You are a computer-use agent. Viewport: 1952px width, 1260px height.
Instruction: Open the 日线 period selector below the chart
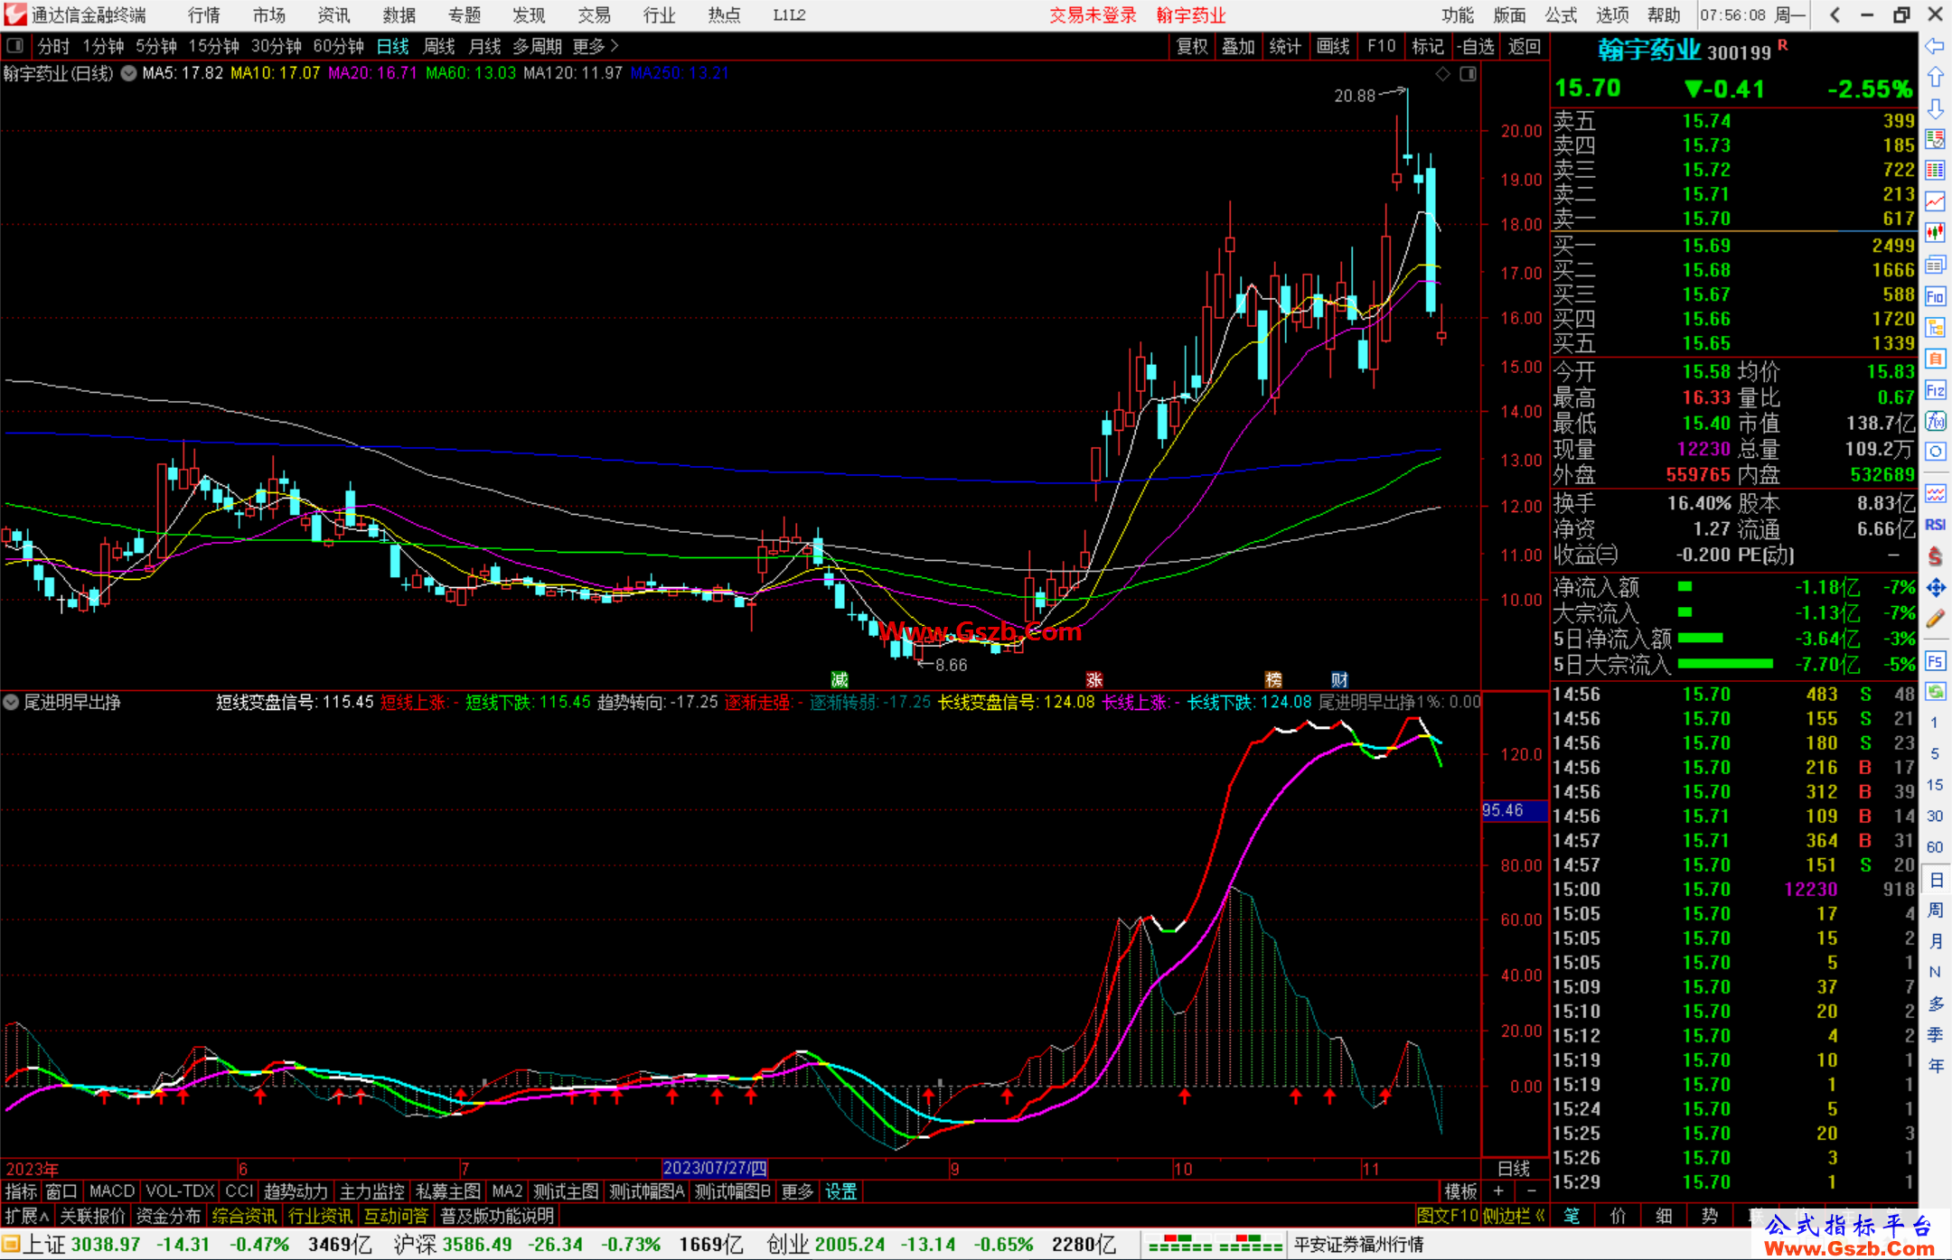point(1515,1169)
